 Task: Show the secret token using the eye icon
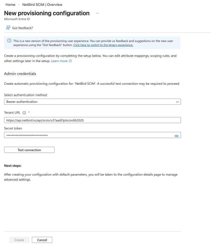click(x=176, y=136)
